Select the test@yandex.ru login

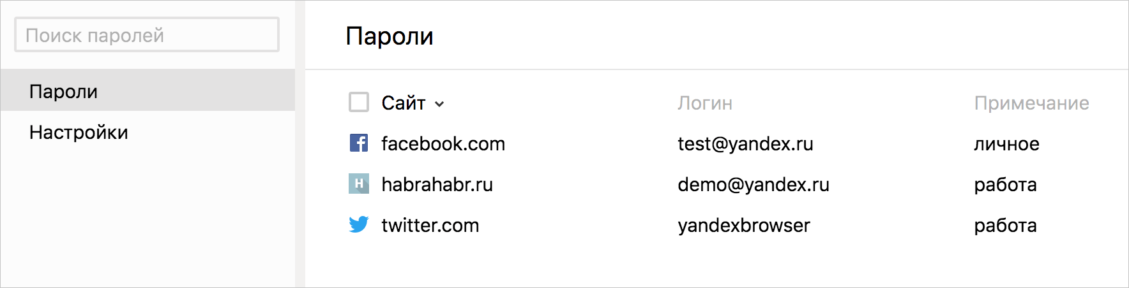[x=745, y=144]
